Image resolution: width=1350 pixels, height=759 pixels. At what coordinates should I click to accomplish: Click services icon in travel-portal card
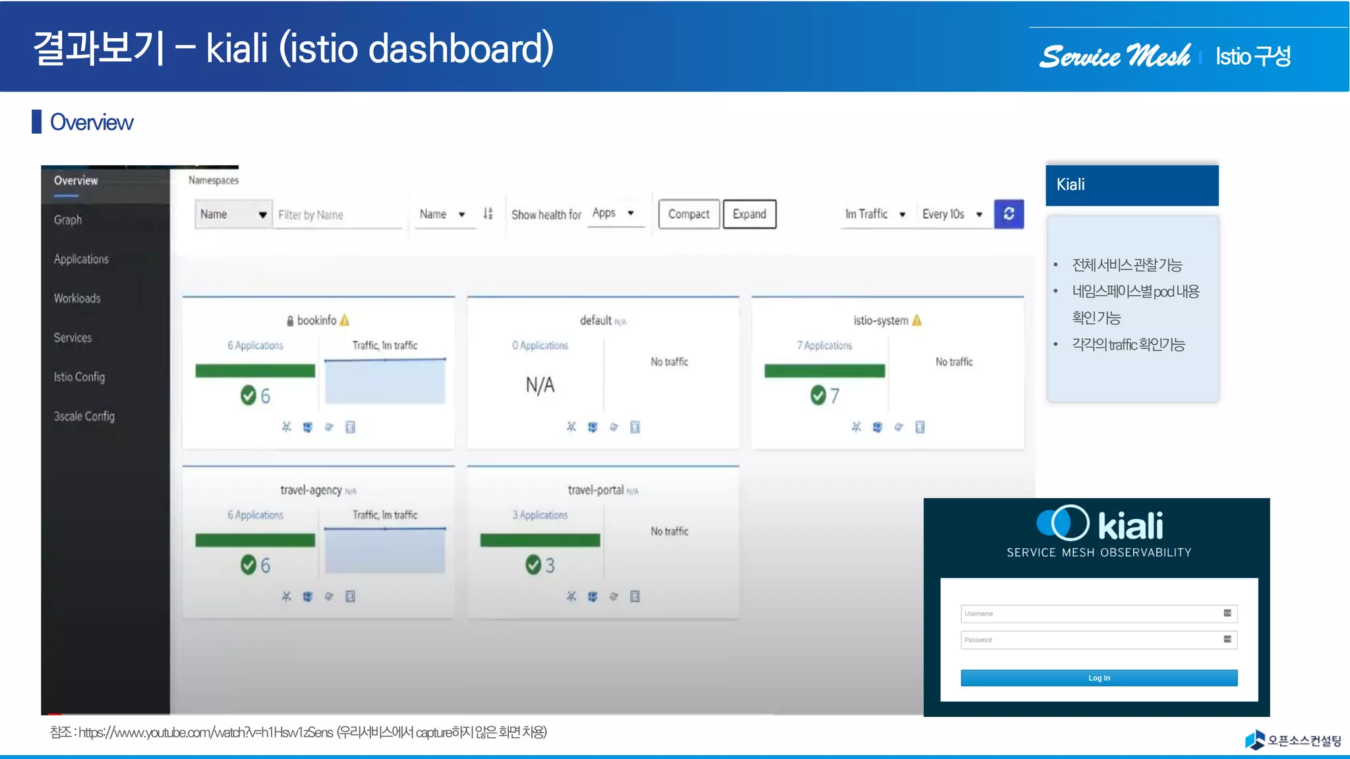point(635,596)
